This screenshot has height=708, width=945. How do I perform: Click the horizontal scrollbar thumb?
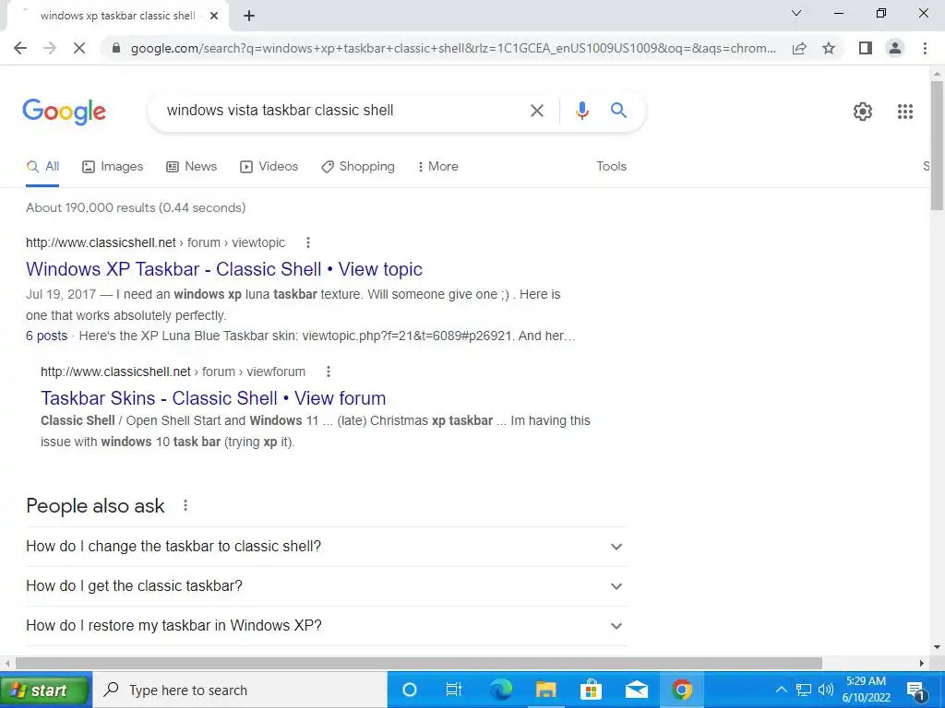coord(419,664)
